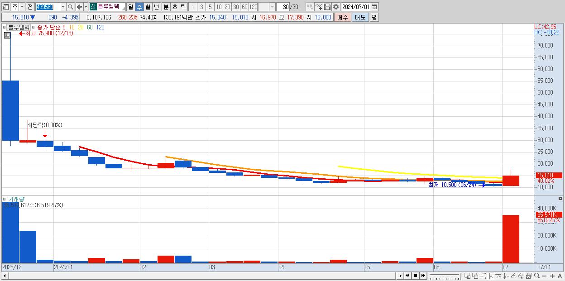Open dropdown arrow beside speaker icon
Screen dimensions: 565x281
(86, 7)
